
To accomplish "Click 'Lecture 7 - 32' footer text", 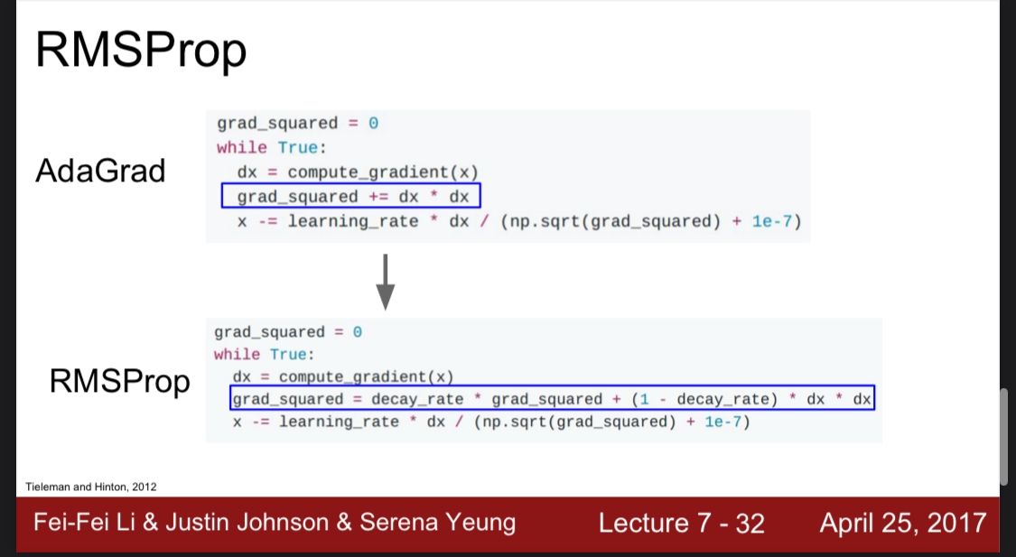I will [x=682, y=524].
